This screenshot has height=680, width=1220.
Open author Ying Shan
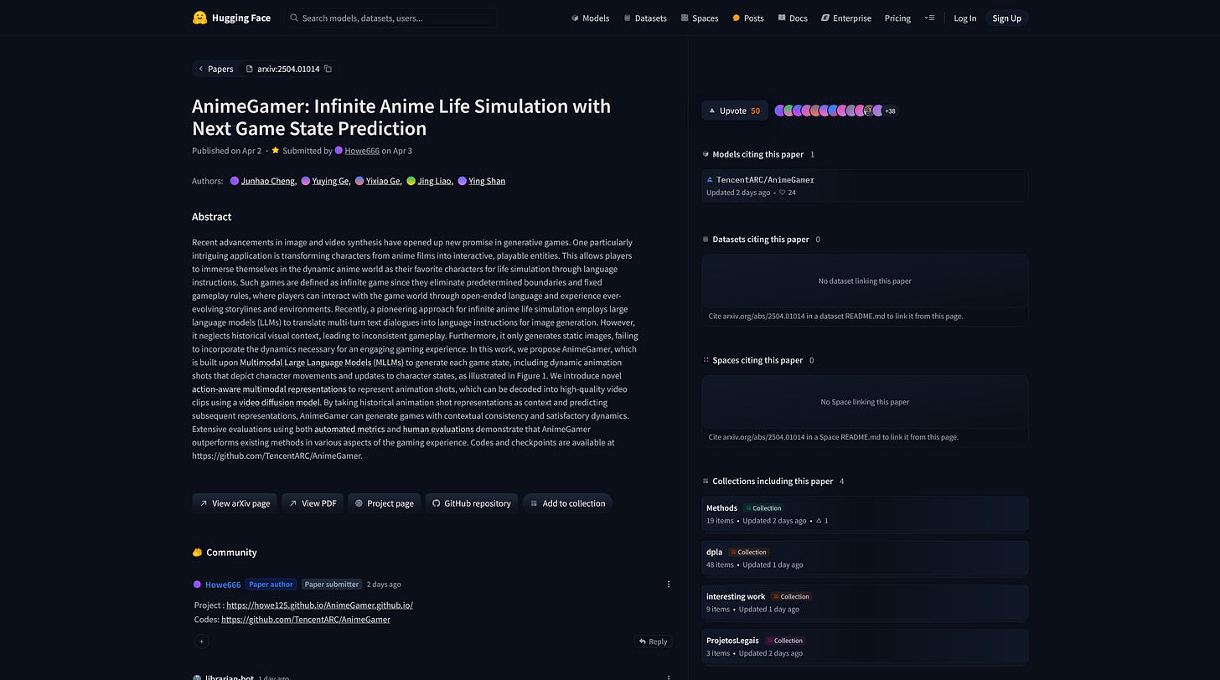(487, 181)
